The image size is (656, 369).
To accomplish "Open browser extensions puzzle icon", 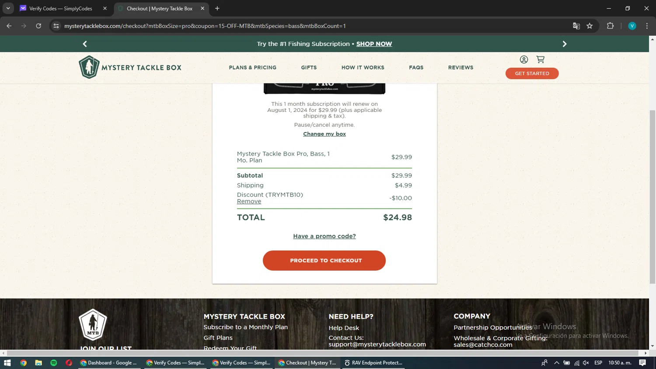I will 611,26.
